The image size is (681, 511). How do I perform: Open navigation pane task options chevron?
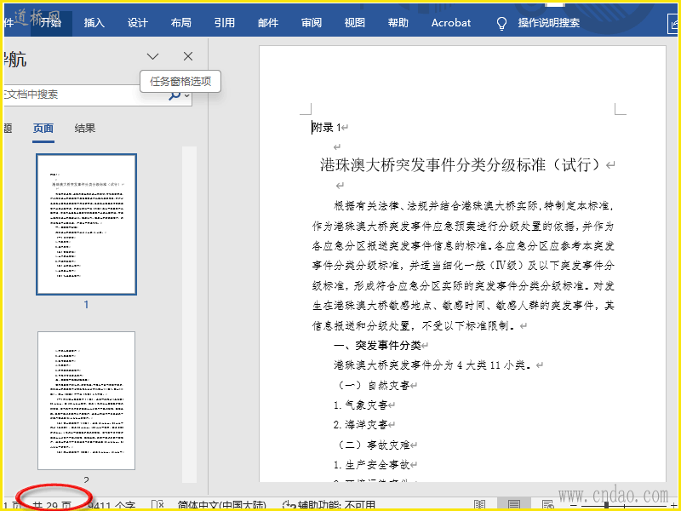(153, 56)
